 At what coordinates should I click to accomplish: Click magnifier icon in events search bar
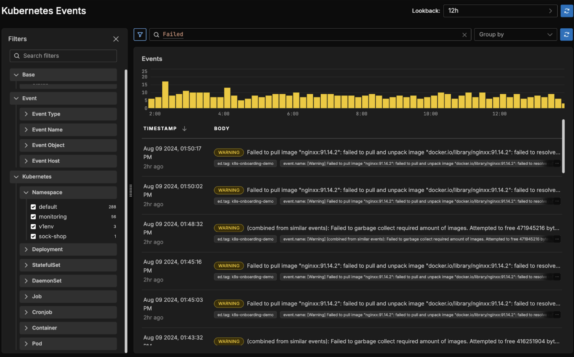(156, 34)
